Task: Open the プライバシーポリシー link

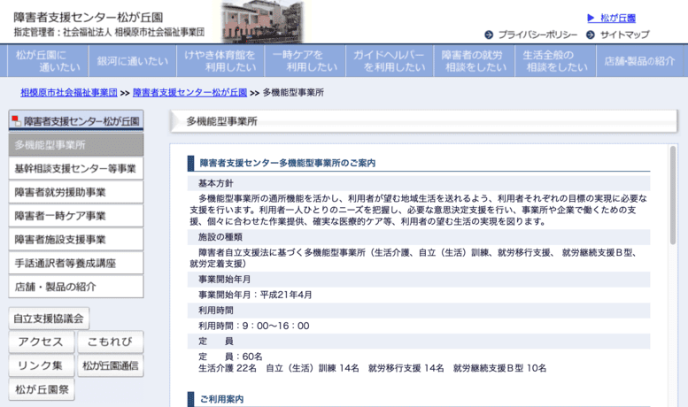Action: tap(537, 35)
